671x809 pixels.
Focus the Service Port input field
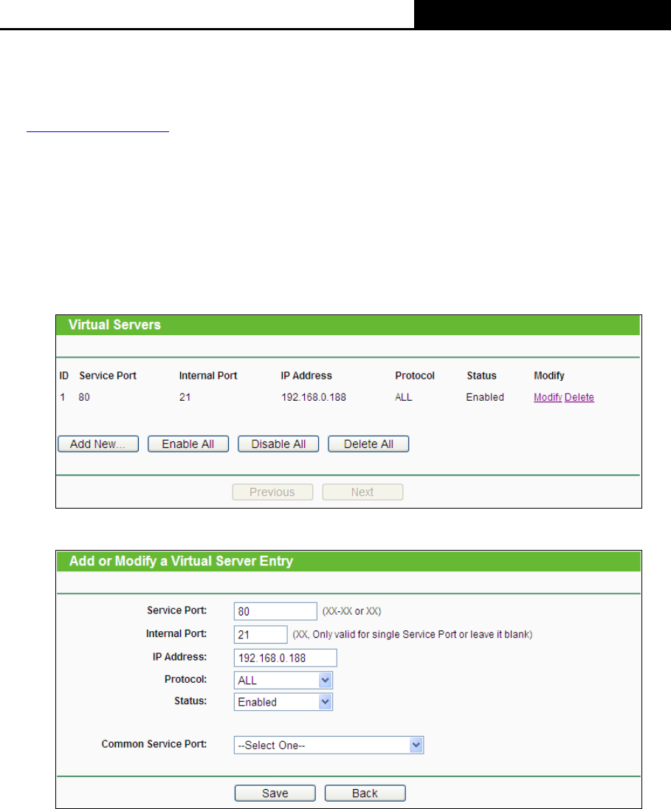[x=275, y=611]
